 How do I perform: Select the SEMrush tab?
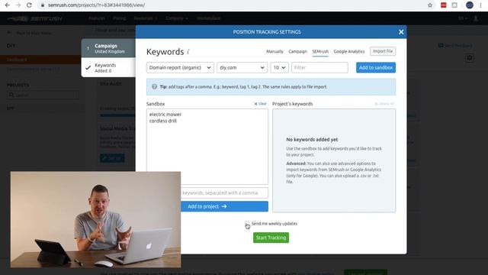click(x=320, y=51)
